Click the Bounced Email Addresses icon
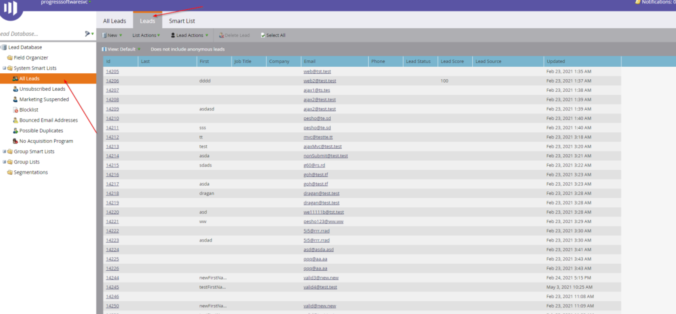This screenshot has height=314, width=676. tap(15, 120)
